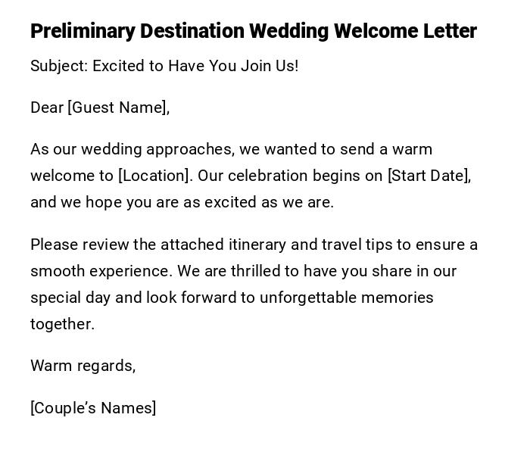The image size is (530, 455).
Task: Click the word 'together.' ending the paragraph
Action: click(x=62, y=324)
